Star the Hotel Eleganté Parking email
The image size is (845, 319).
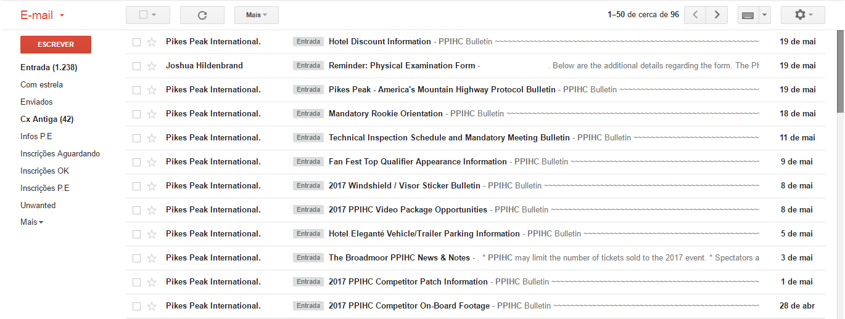coord(152,234)
